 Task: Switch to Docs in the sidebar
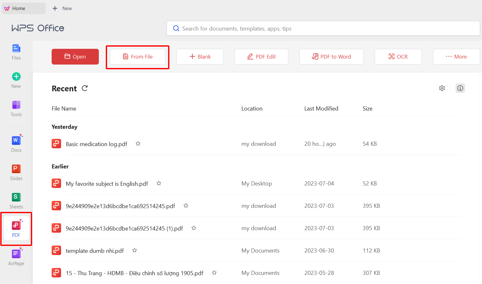click(x=16, y=144)
